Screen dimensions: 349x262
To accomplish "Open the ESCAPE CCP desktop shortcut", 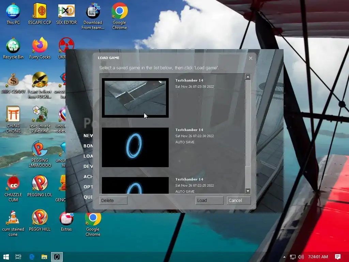I will point(40,14).
